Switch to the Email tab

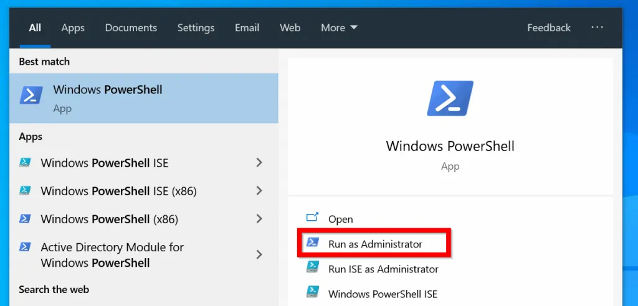tap(247, 27)
